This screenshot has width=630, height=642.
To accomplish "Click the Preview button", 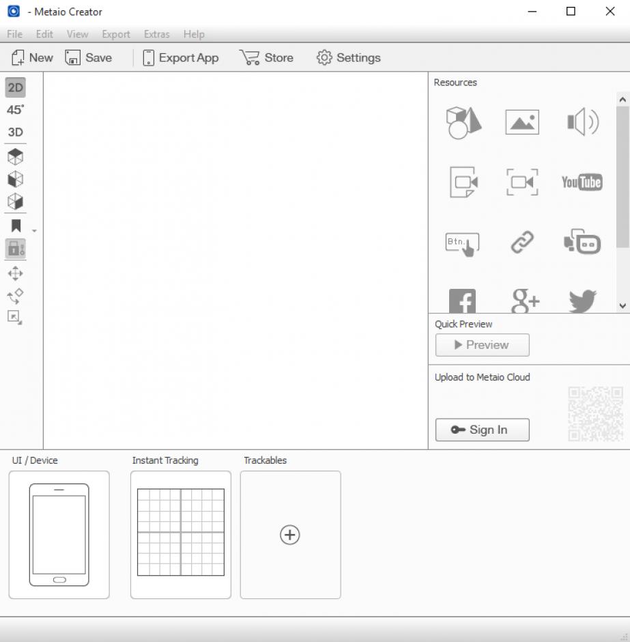I will 483,345.
